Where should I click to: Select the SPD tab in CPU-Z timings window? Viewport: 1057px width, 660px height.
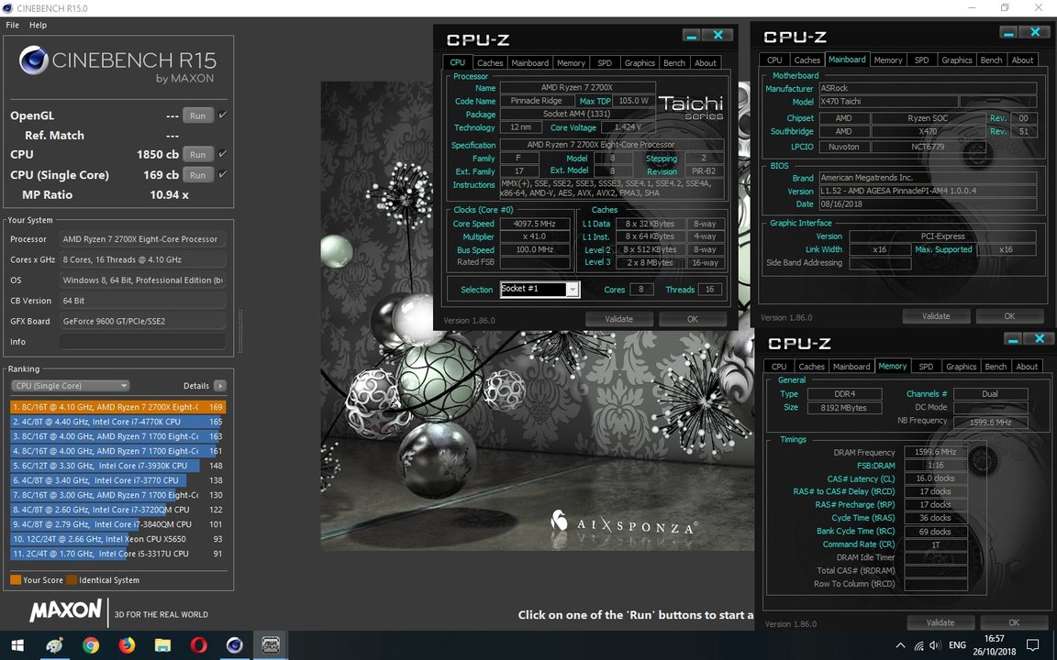click(926, 367)
